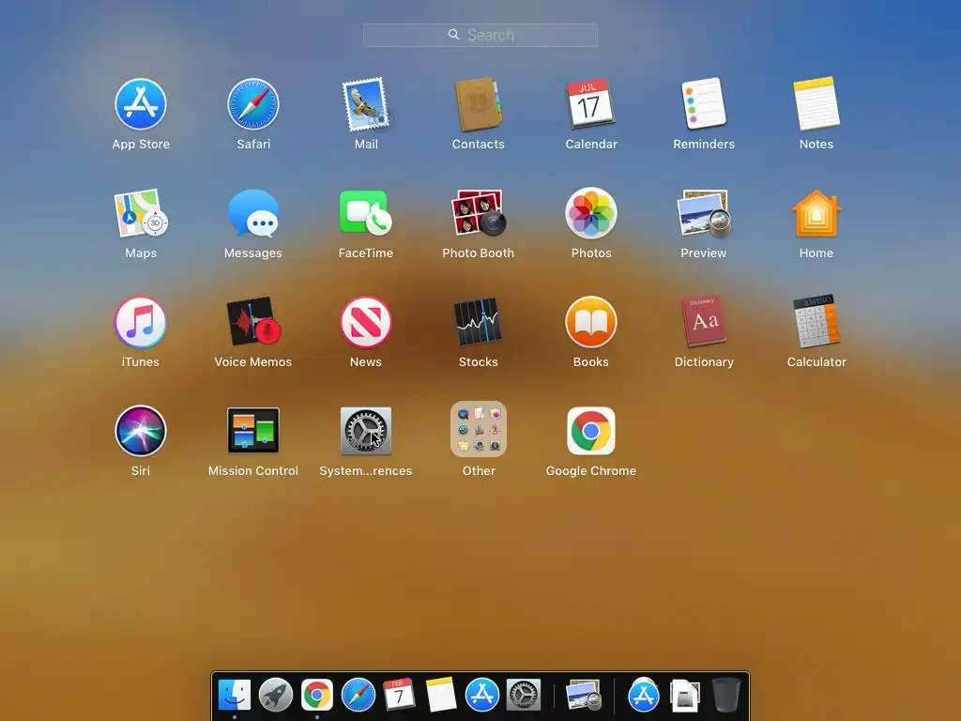Open the Maps app
The height and width of the screenshot is (721, 961).
click(141, 213)
